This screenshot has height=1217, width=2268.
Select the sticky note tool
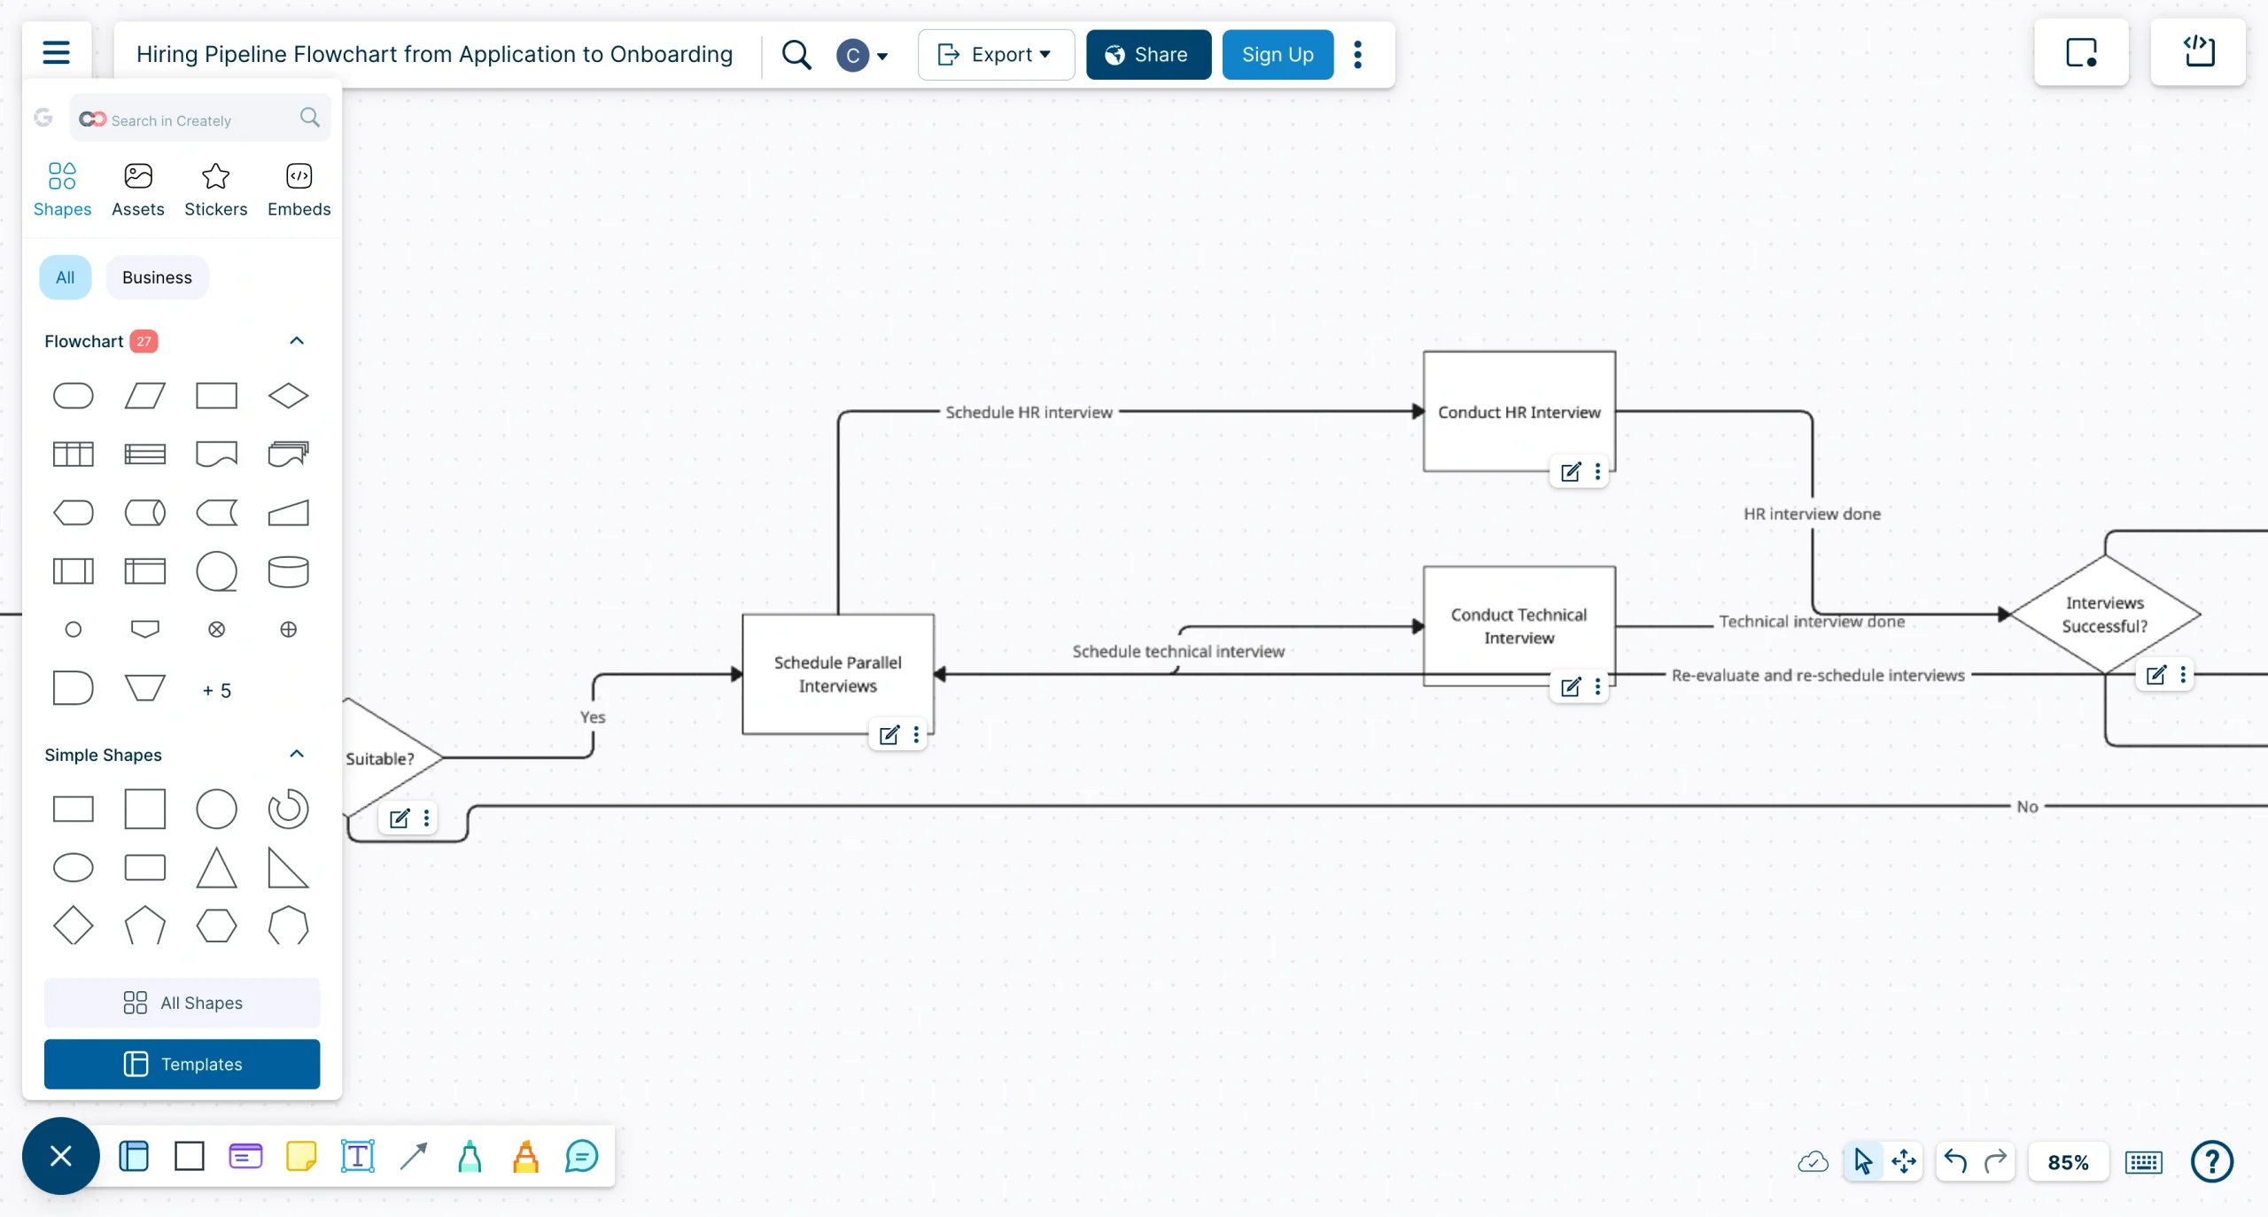[301, 1157]
